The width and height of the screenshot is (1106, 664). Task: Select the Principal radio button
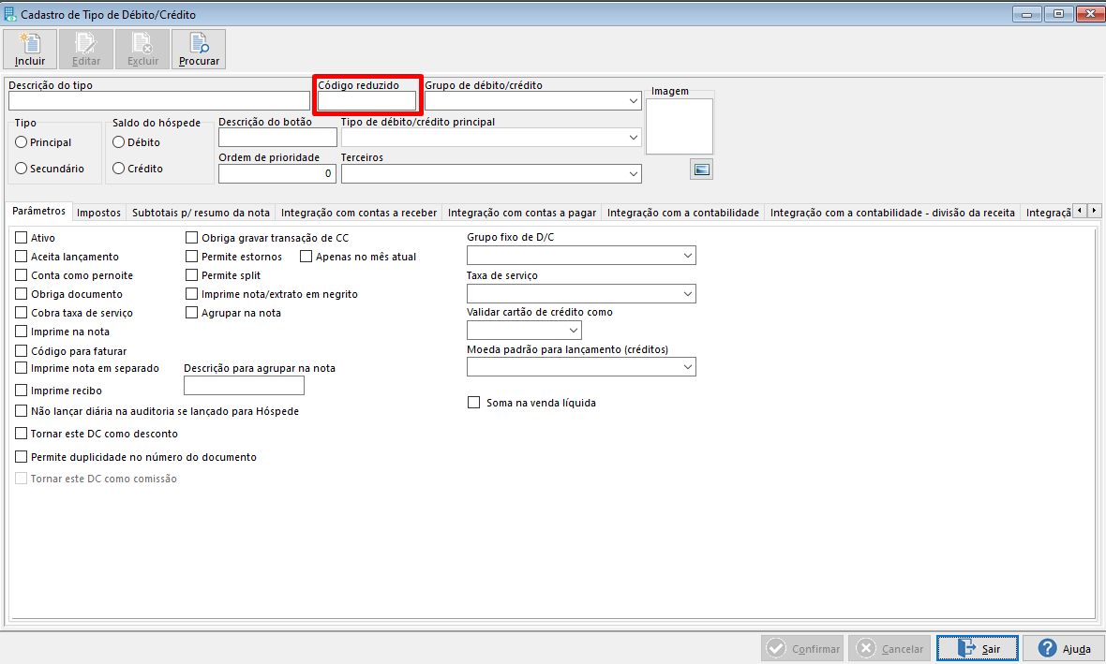[22, 142]
